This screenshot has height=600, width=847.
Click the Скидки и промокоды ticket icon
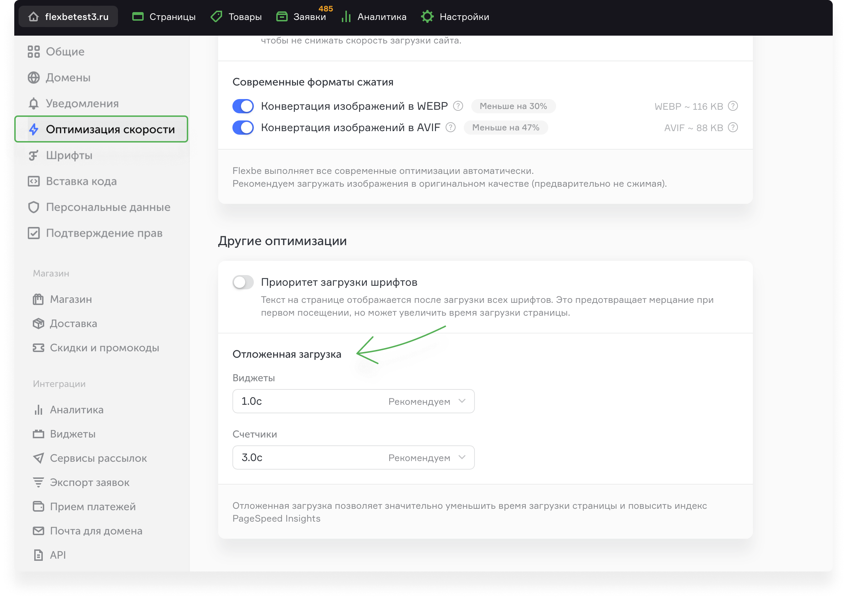tap(38, 348)
